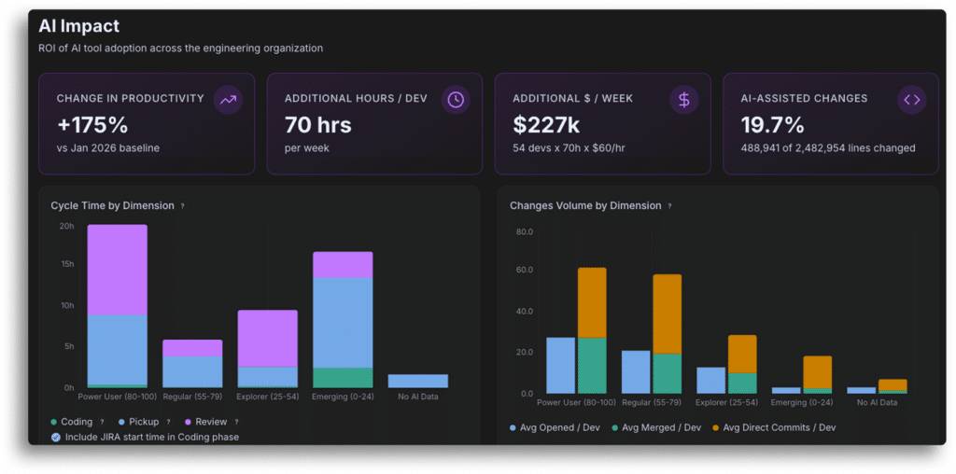Click the productivity trend arrow icon
956x474 pixels.
(228, 100)
